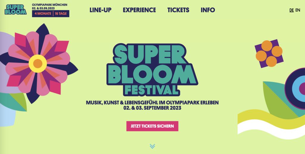This screenshot has width=305, height=154.
Task: Click the Musik, Kunst & Lebensgefühl tagline
Action: [152, 102]
